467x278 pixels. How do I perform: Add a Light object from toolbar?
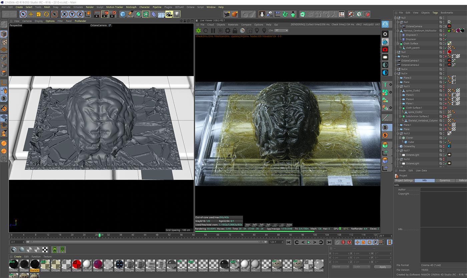coord(177,14)
